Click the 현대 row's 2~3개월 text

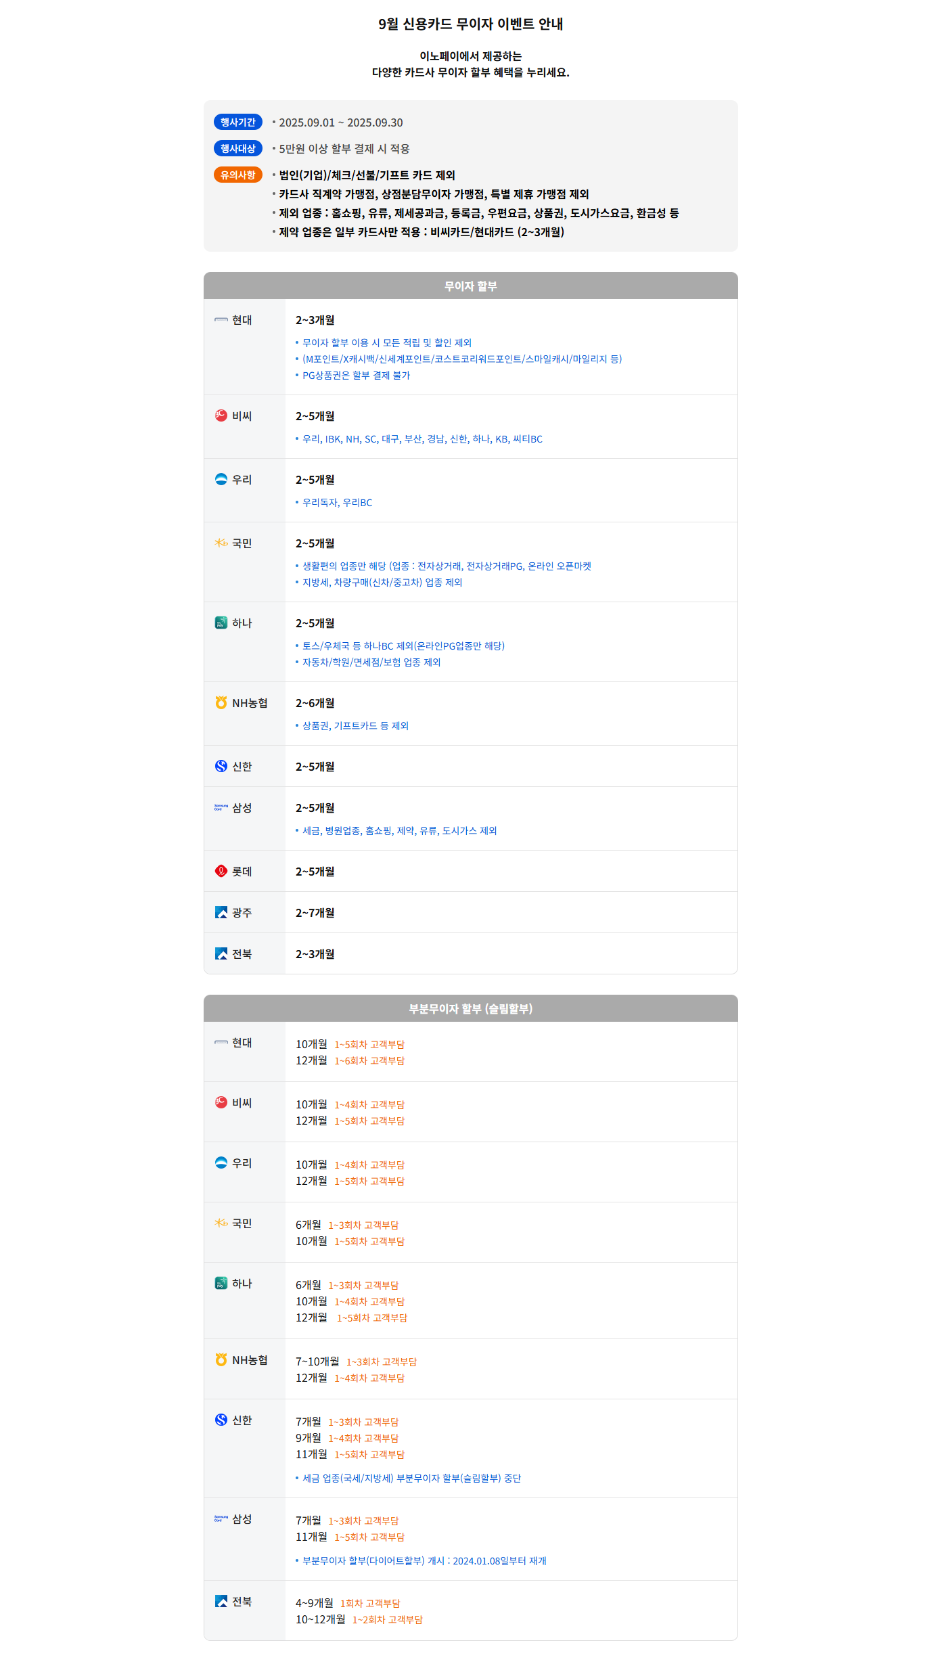(x=315, y=320)
